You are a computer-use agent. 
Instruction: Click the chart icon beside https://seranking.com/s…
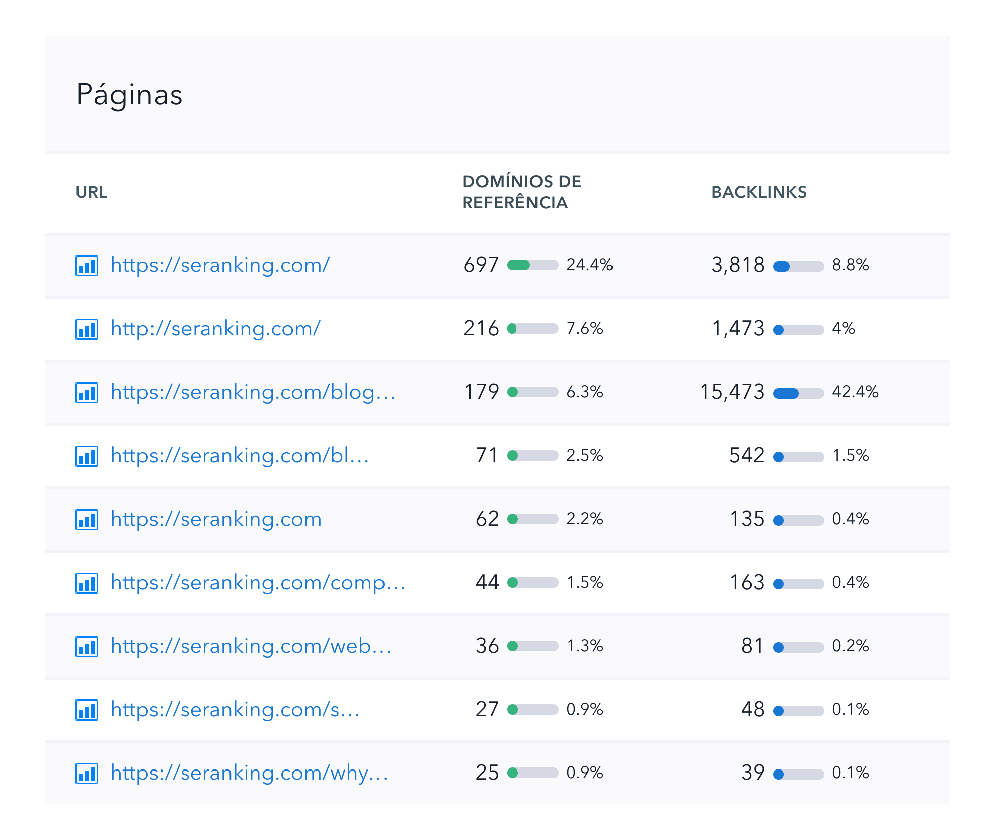[x=87, y=710]
